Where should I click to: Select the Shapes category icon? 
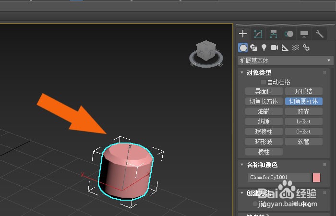pos(253,48)
